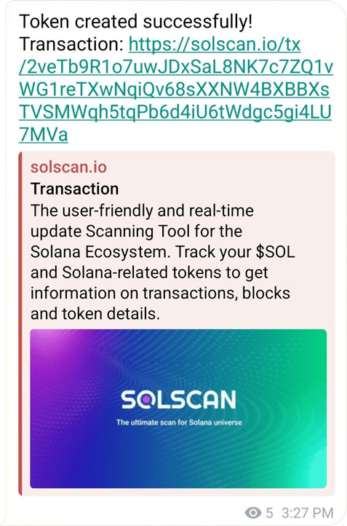Image resolution: width=347 pixels, height=526 pixels.
Task: Click the preview description mentioning Scanning Tool
Action: click(162, 262)
